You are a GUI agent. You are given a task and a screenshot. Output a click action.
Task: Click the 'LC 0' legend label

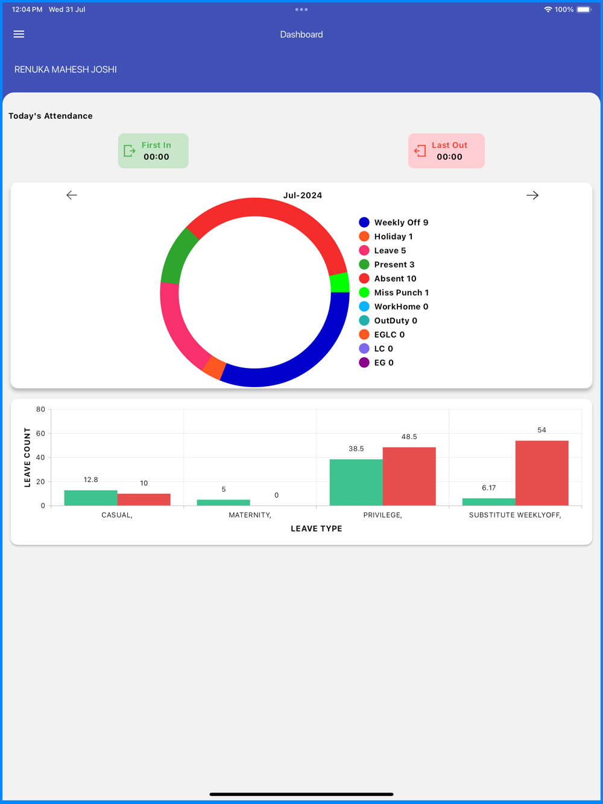pos(384,349)
